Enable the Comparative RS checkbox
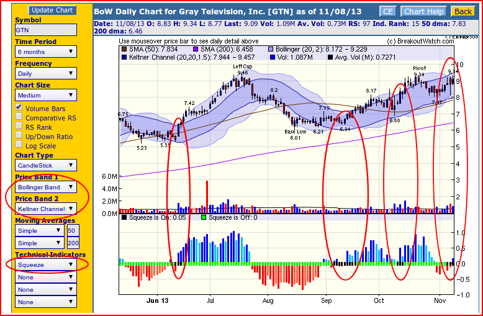Screen dimensions: 483x316 click(x=19, y=117)
